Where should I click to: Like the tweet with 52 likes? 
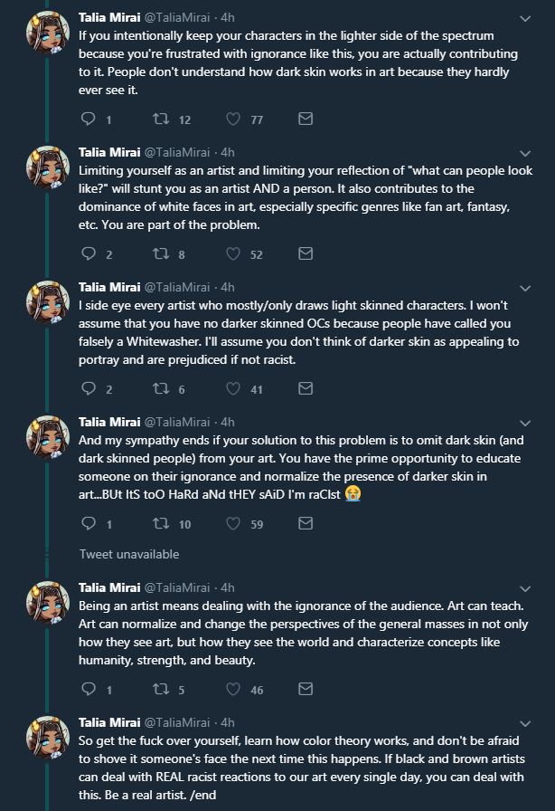coord(233,253)
